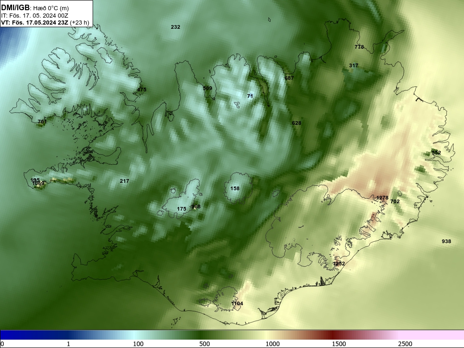464x348 pixels.
Task: Click the valid time line 'VT: Fös. 17.05.2024 23Z (+23 h)'
Action: tap(45, 23)
